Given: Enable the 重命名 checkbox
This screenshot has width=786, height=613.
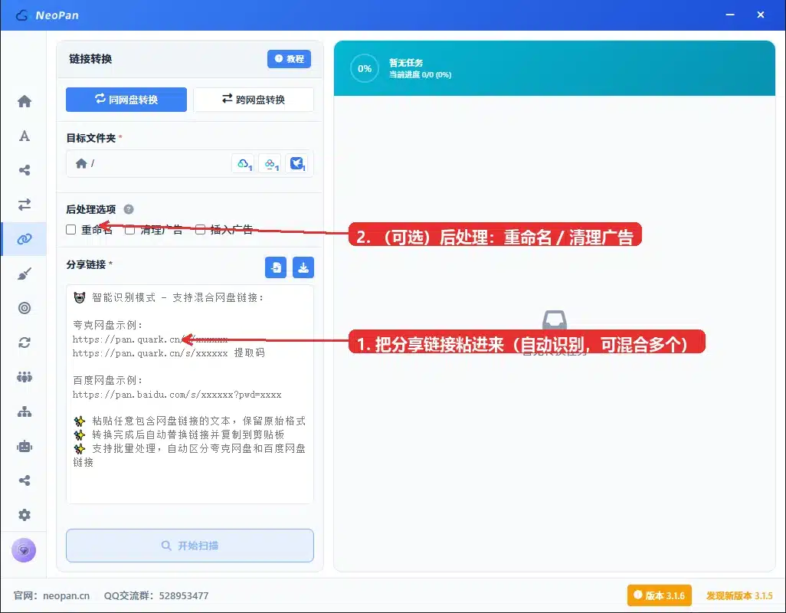Looking at the screenshot, I should [70, 230].
